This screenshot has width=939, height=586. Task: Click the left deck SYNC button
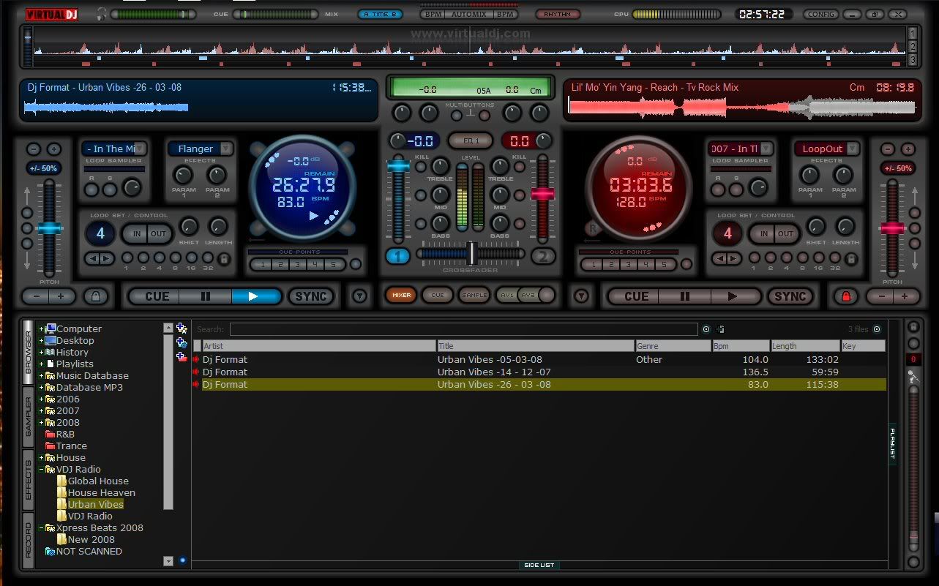click(x=311, y=296)
